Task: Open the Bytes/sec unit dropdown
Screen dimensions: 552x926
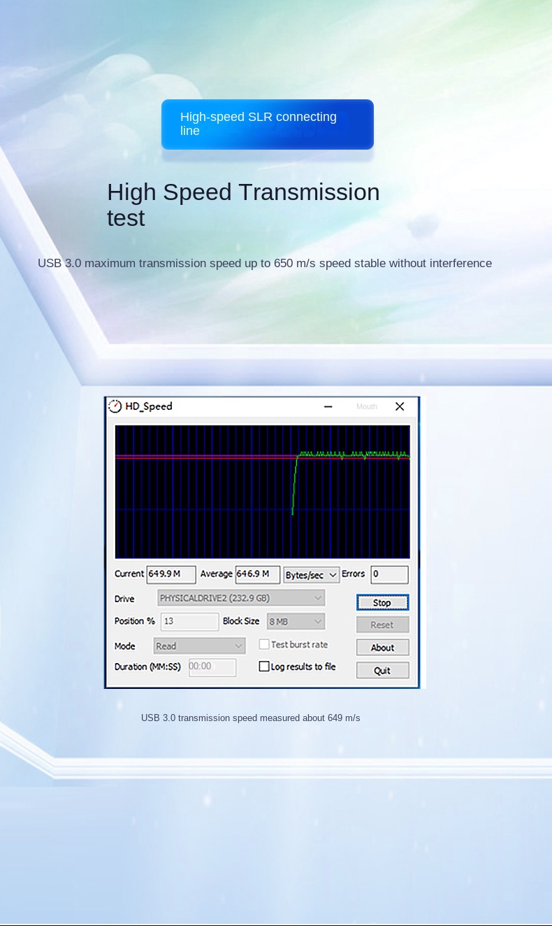Action: (x=311, y=575)
